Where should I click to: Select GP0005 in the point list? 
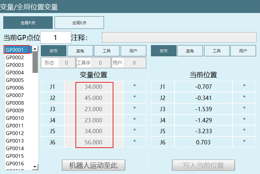(15, 80)
